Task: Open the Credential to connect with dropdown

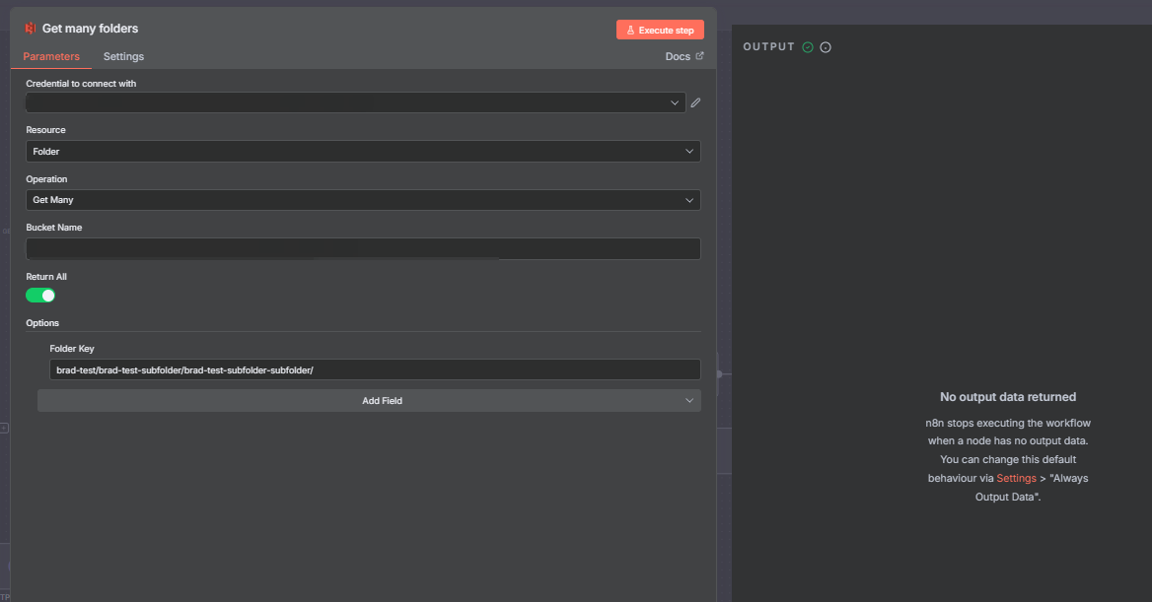Action: tap(355, 102)
